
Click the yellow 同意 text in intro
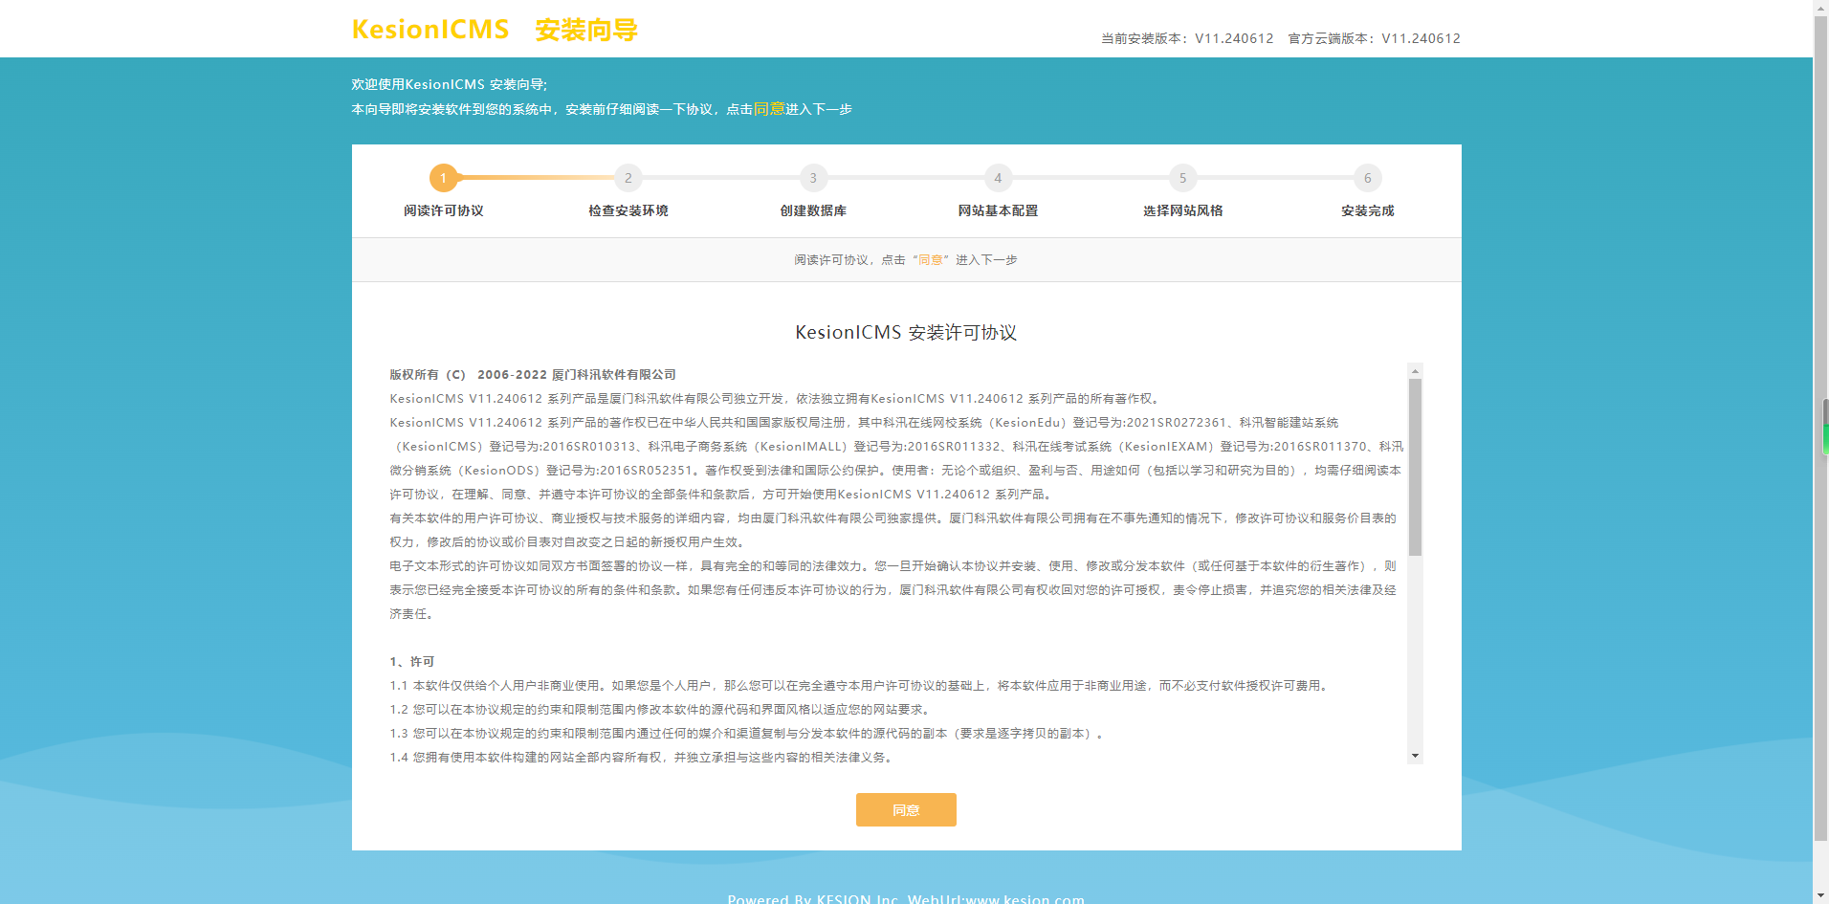pos(769,109)
